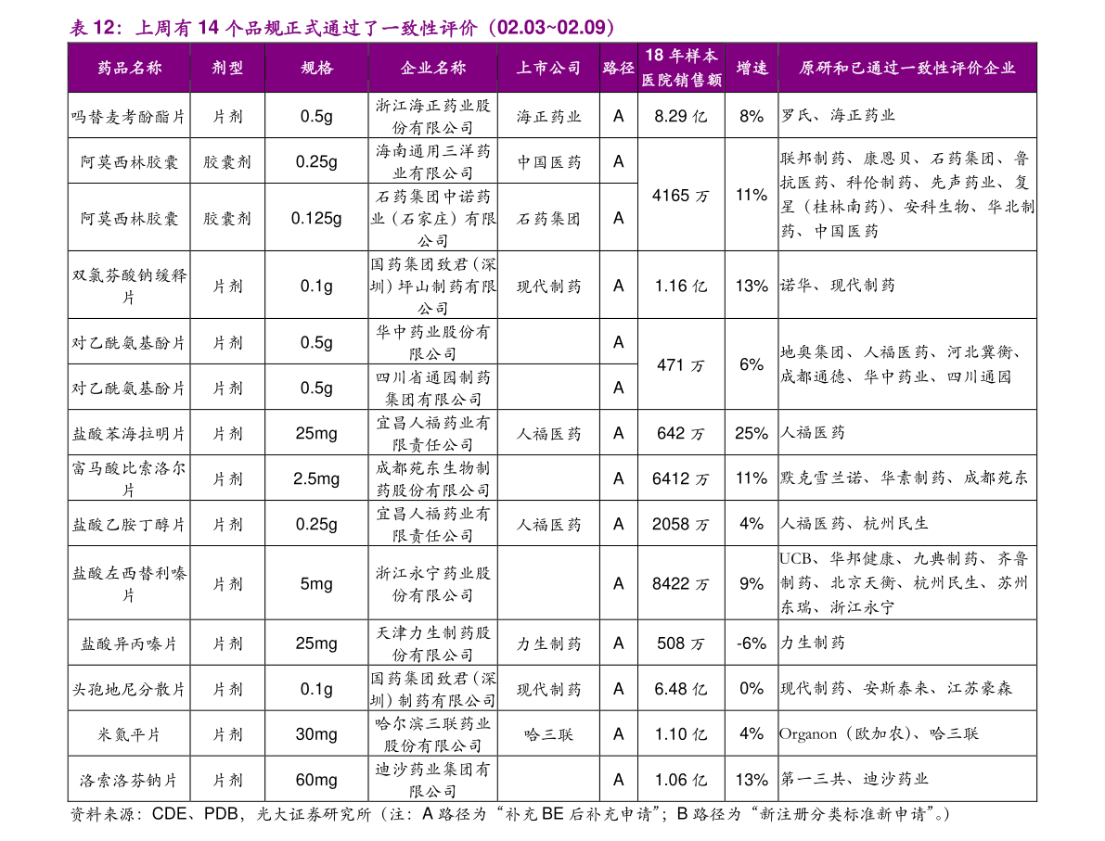Viewport: 1105px width, 841px height.
Task: Click the '0.125g' specification cell
Action: [x=316, y=218]
